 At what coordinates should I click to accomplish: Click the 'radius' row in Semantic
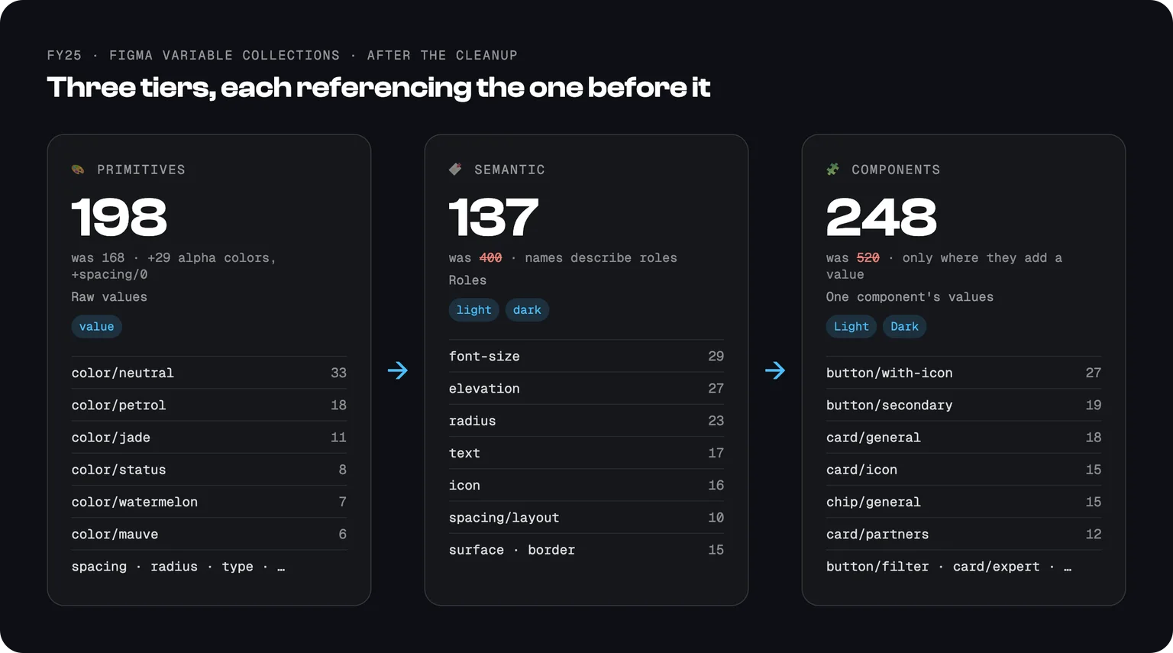click(x=586, y=421)
